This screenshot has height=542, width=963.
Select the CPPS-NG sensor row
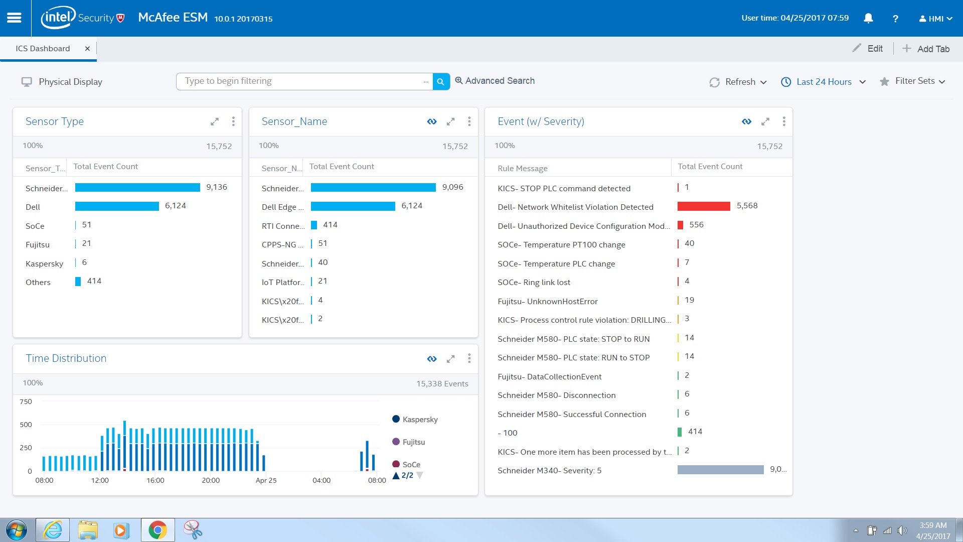[363, 244]
